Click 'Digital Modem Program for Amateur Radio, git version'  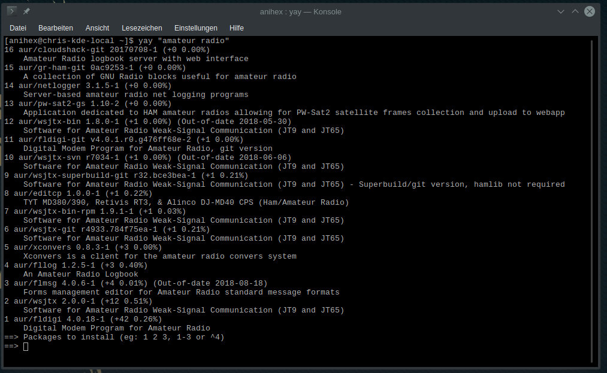(148, 148)
